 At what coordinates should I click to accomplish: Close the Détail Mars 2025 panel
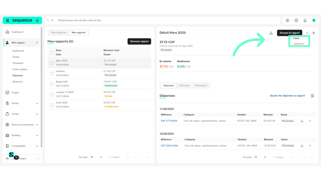coord(314,33)
